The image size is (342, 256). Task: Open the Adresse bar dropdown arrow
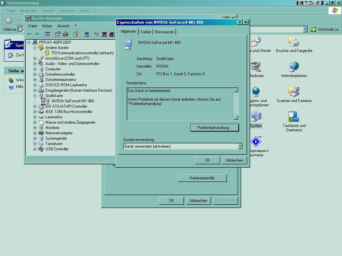click(305, 29)
